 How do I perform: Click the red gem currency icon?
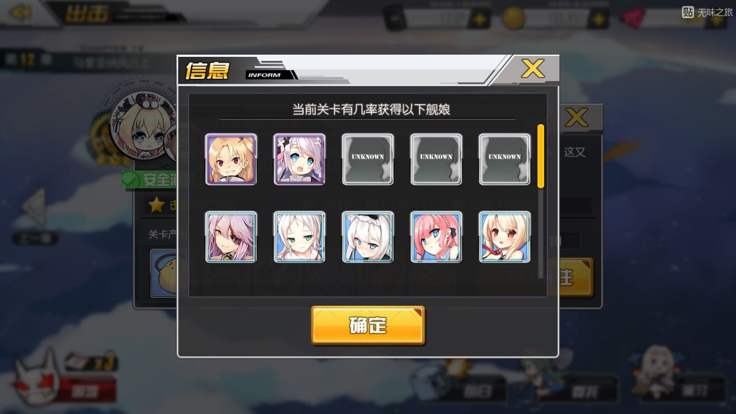(x=633, y=18)
